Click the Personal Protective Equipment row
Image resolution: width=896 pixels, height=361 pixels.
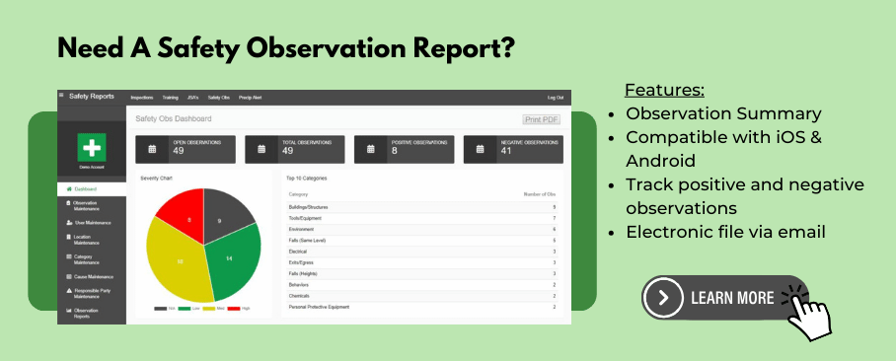[422, 308]
